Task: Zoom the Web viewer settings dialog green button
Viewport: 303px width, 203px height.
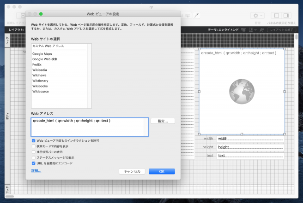Action: [41, 14]
